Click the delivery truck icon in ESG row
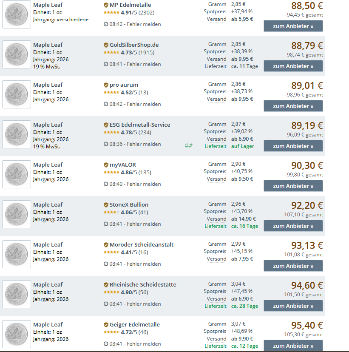Screen dimensions: 349x352 point(189,145)
